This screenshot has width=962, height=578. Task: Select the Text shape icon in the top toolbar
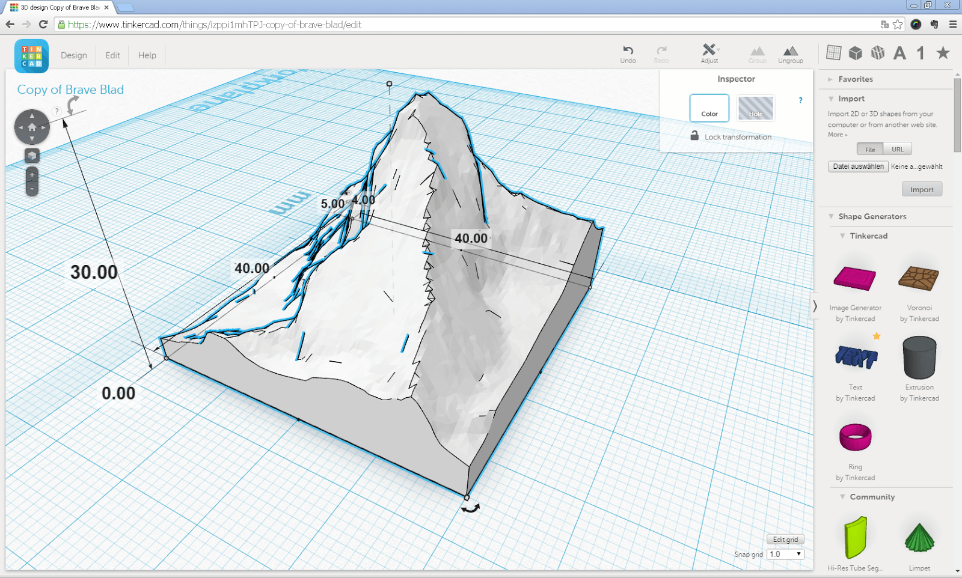[x=899, y=53]
